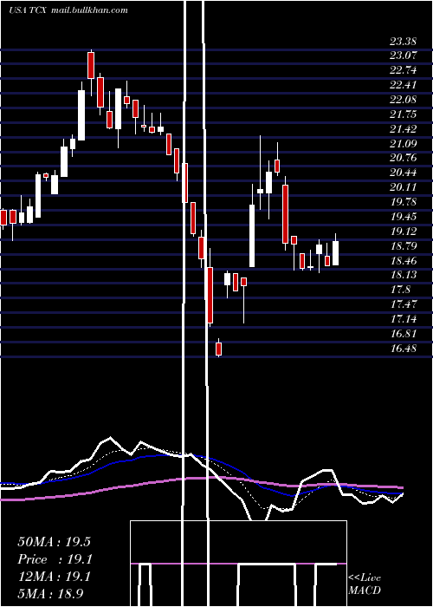
Task: Click the '12MA : 19.1' readout
Action: [54, 577]
